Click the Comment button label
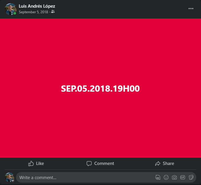Viewport: 201px width, 185px height. [x=104, y=163]
